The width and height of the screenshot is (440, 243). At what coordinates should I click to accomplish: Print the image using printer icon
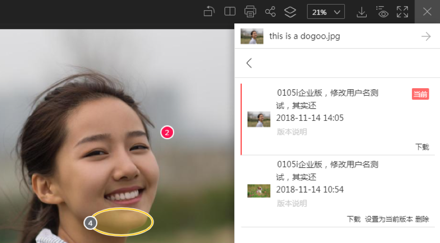(x=250, y=12)
